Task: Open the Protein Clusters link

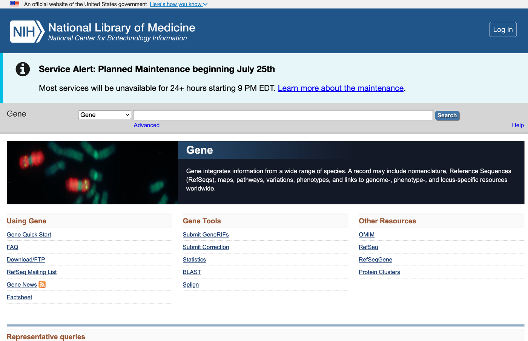Action: [x=379, y=272]
